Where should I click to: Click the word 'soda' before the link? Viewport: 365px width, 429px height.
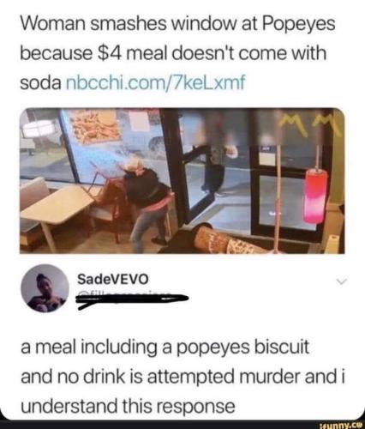tap(40, 83)
